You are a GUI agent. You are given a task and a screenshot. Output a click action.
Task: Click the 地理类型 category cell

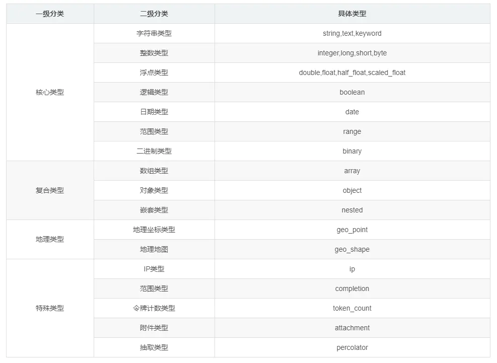tap(49, 239)
